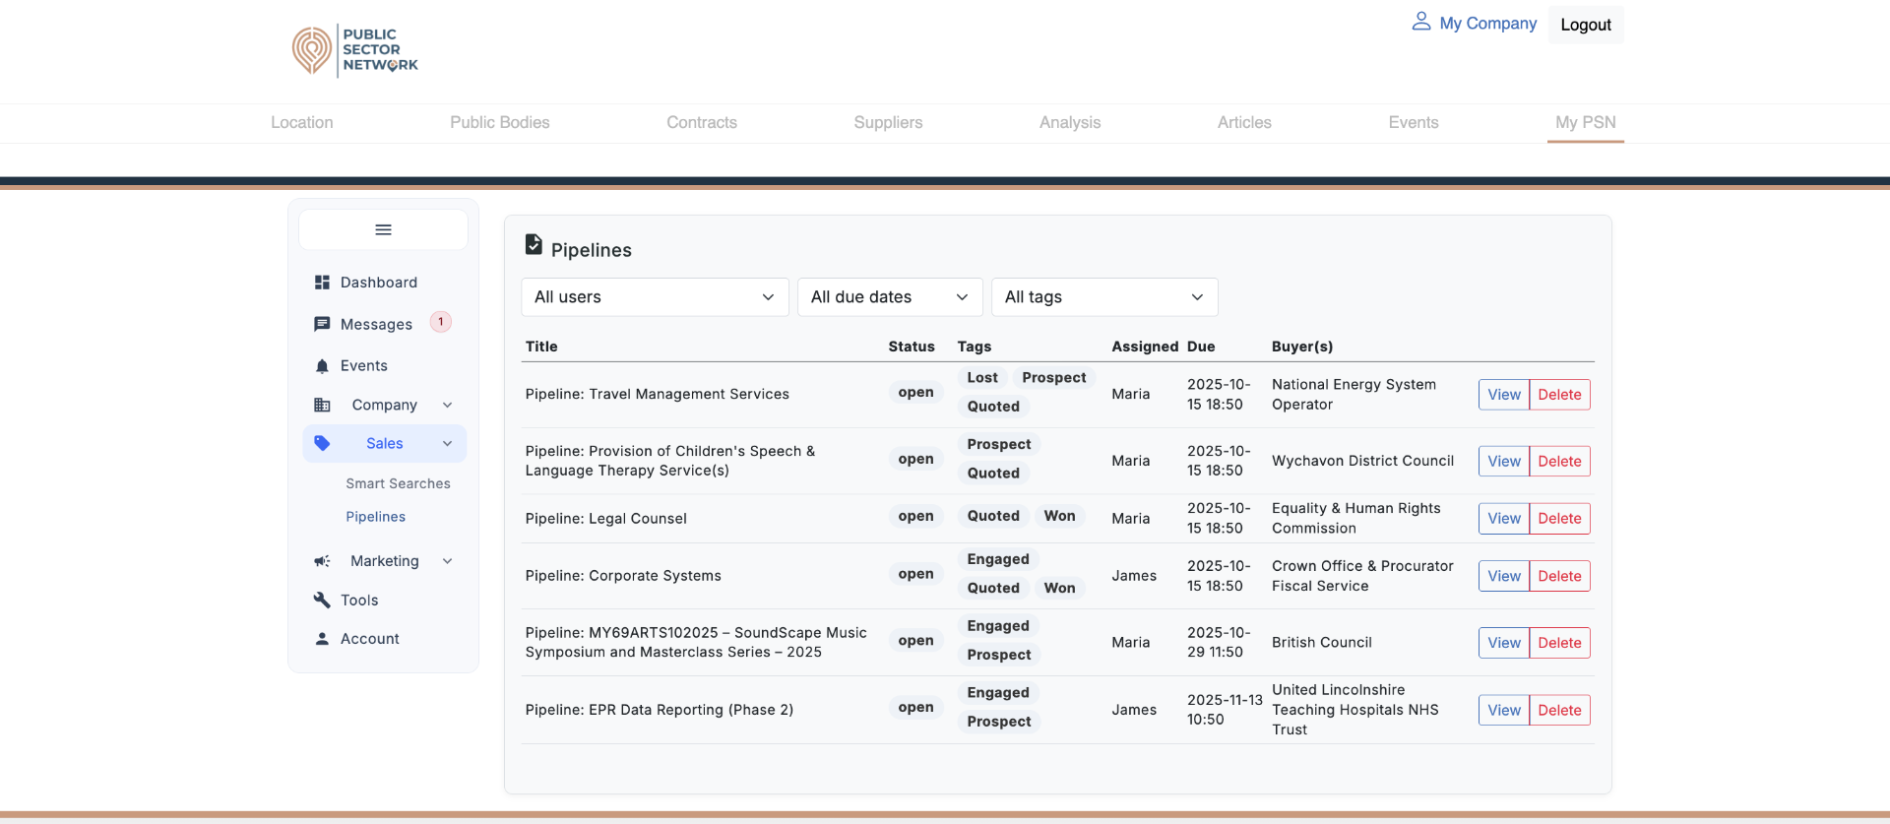The width and height of the screenshot is (1890, 824).
Task: Click the 2025-11-13 10:50 due date
Action: pos(1225,710)
